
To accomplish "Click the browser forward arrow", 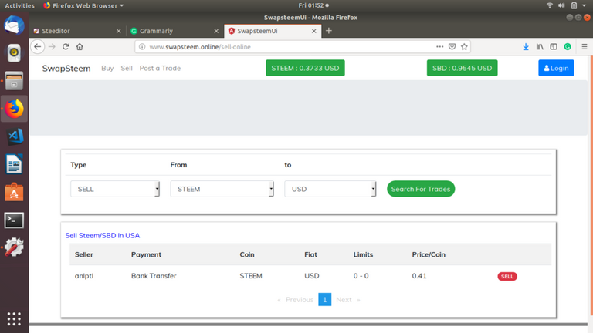I will click(52, 47).
